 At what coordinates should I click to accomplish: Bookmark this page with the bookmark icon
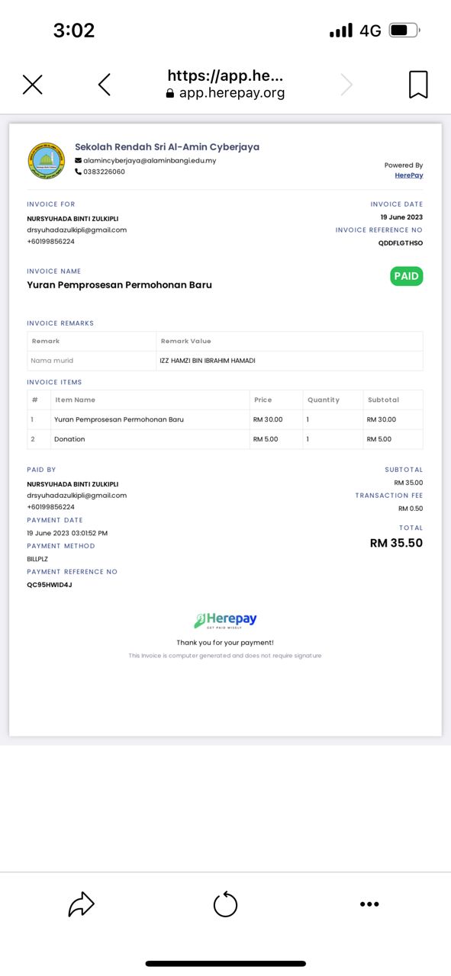point(418,85)
